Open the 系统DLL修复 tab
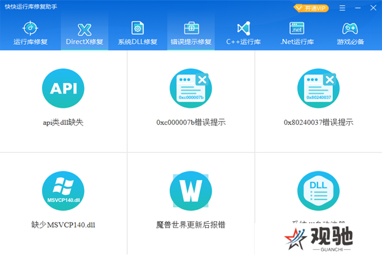Image resolution: width=382 pixels, height=255 pixels. (x=138, y=33)
